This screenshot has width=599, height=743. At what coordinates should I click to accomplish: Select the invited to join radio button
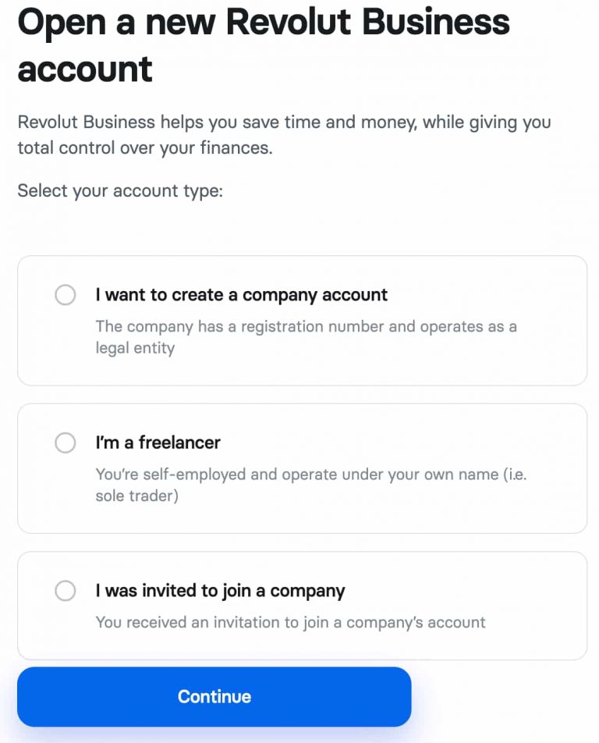pos(66,591)
